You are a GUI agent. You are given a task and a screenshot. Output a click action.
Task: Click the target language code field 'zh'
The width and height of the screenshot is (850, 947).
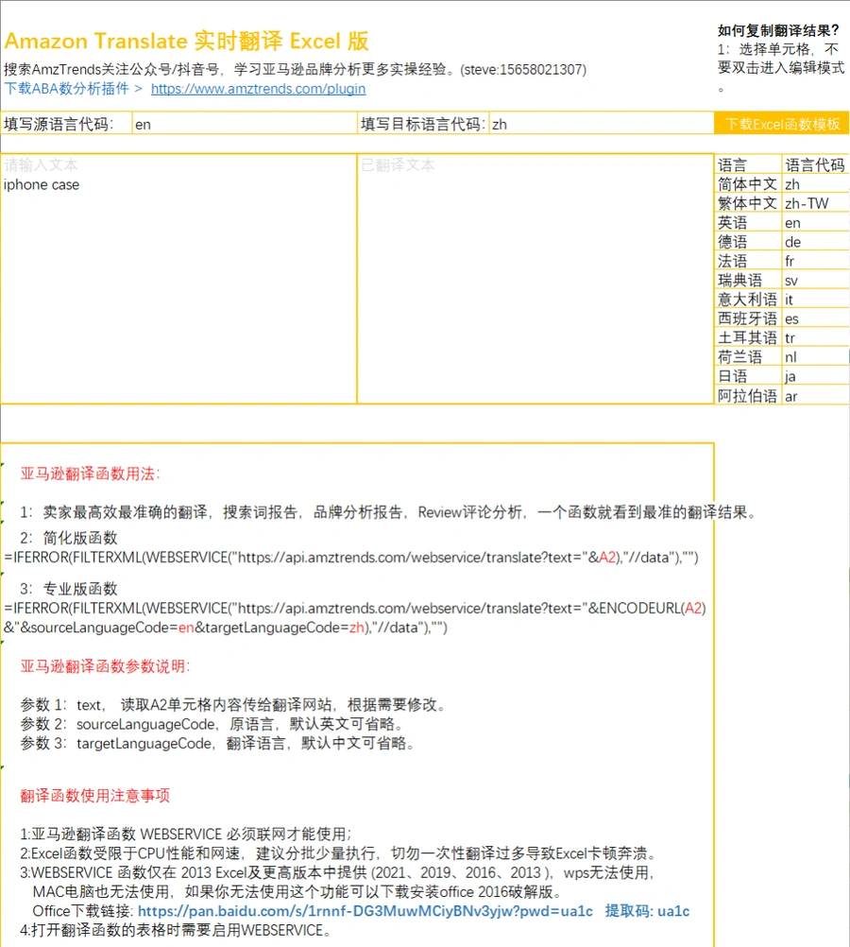coord(602,125)
